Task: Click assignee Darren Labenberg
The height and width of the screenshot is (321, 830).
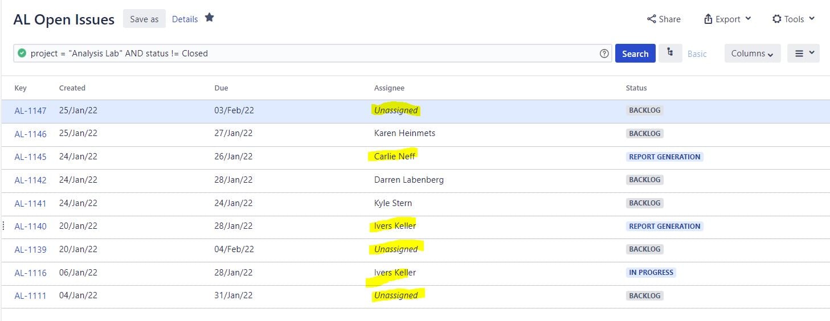Action: 409,179
